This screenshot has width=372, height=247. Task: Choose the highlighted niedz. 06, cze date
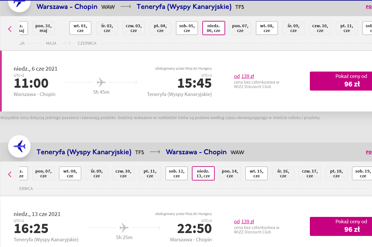[x=213, y=28]
